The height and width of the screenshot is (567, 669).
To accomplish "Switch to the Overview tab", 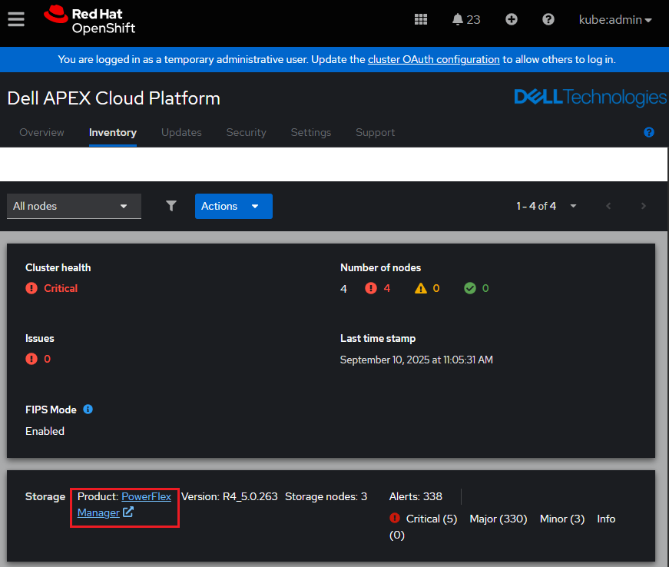I will [x=41, y=132].
